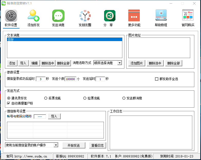Open the 添加好友 user-plus icon

click(x=33, y=16)
